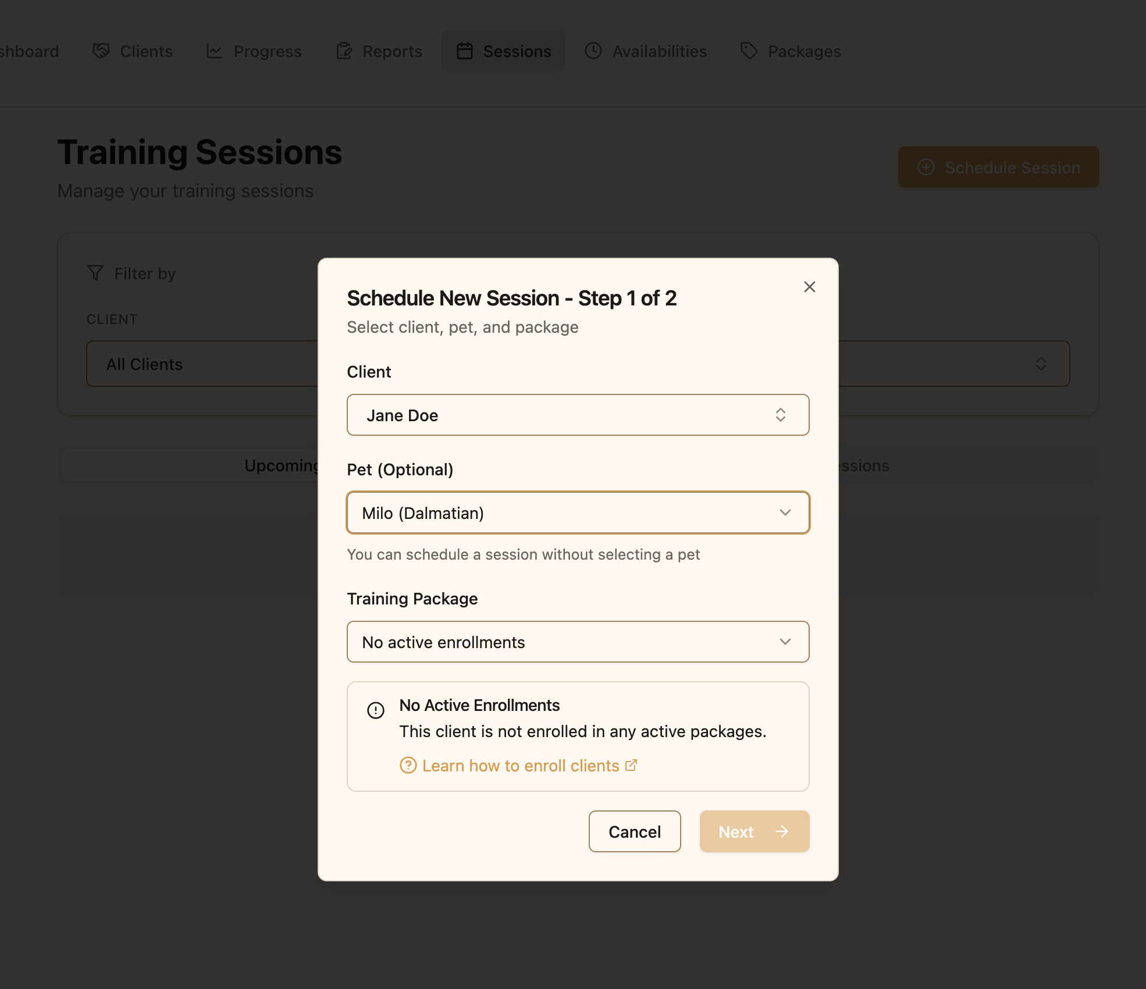Close the Schedule New Session dialog
Image resolution: width=1146 pixels, height=989 pixels.
[x=810, y=287]
